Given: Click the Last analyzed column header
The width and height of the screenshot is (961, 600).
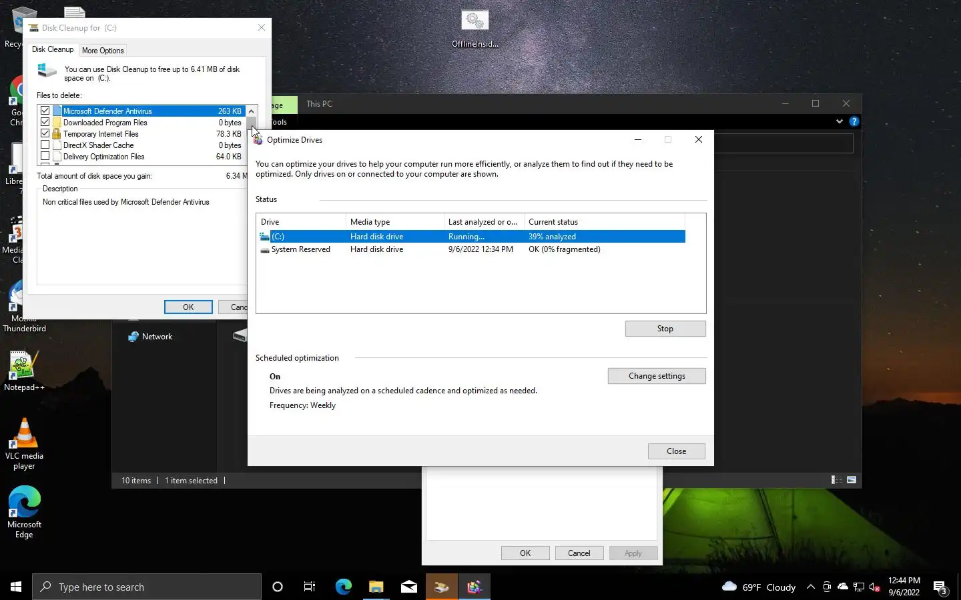Looking at the screenshot, I should [x=484, y=222].
